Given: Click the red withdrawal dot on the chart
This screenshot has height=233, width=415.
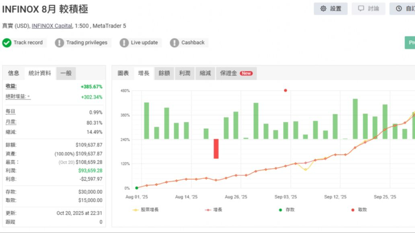Looking at the screenshot, I should click(x=285, y=91).
